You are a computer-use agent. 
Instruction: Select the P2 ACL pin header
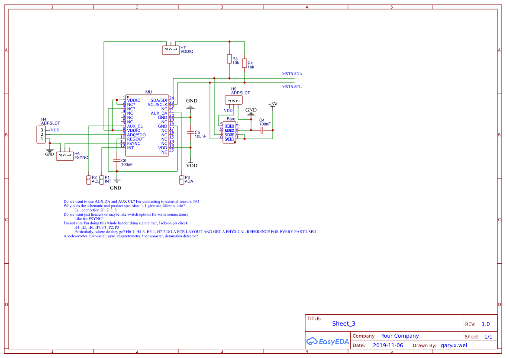point(89,179)
